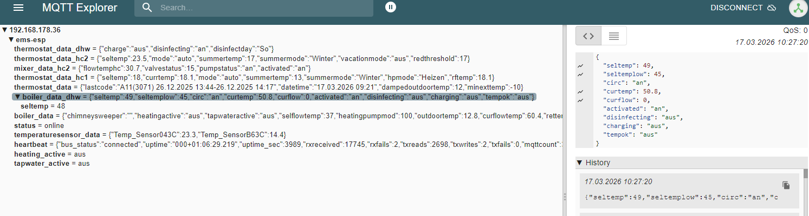Collapse the ems-esp topic node
Screen dimensions: 809x216
[11, 40]
